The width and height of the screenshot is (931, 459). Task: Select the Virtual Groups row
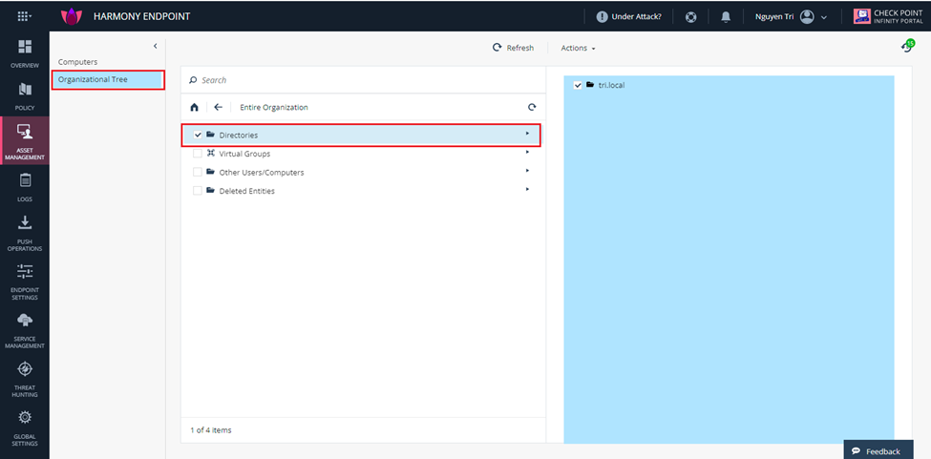coord(361,154)
